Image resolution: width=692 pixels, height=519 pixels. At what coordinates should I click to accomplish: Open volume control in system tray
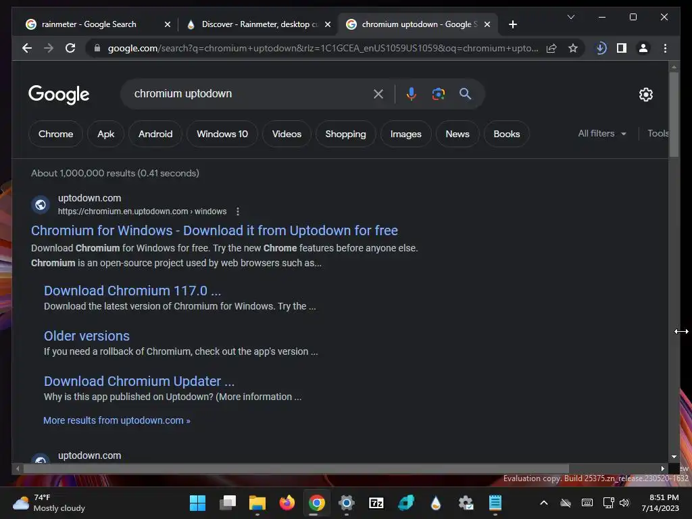[x=624, y=503]
